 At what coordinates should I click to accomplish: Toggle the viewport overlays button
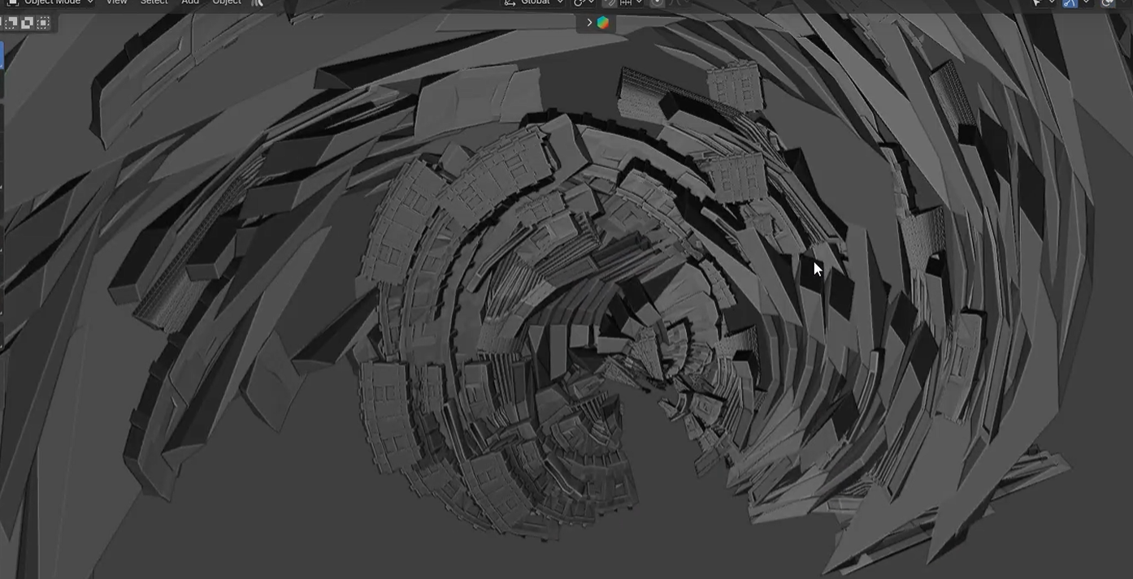click(1107, 2)
